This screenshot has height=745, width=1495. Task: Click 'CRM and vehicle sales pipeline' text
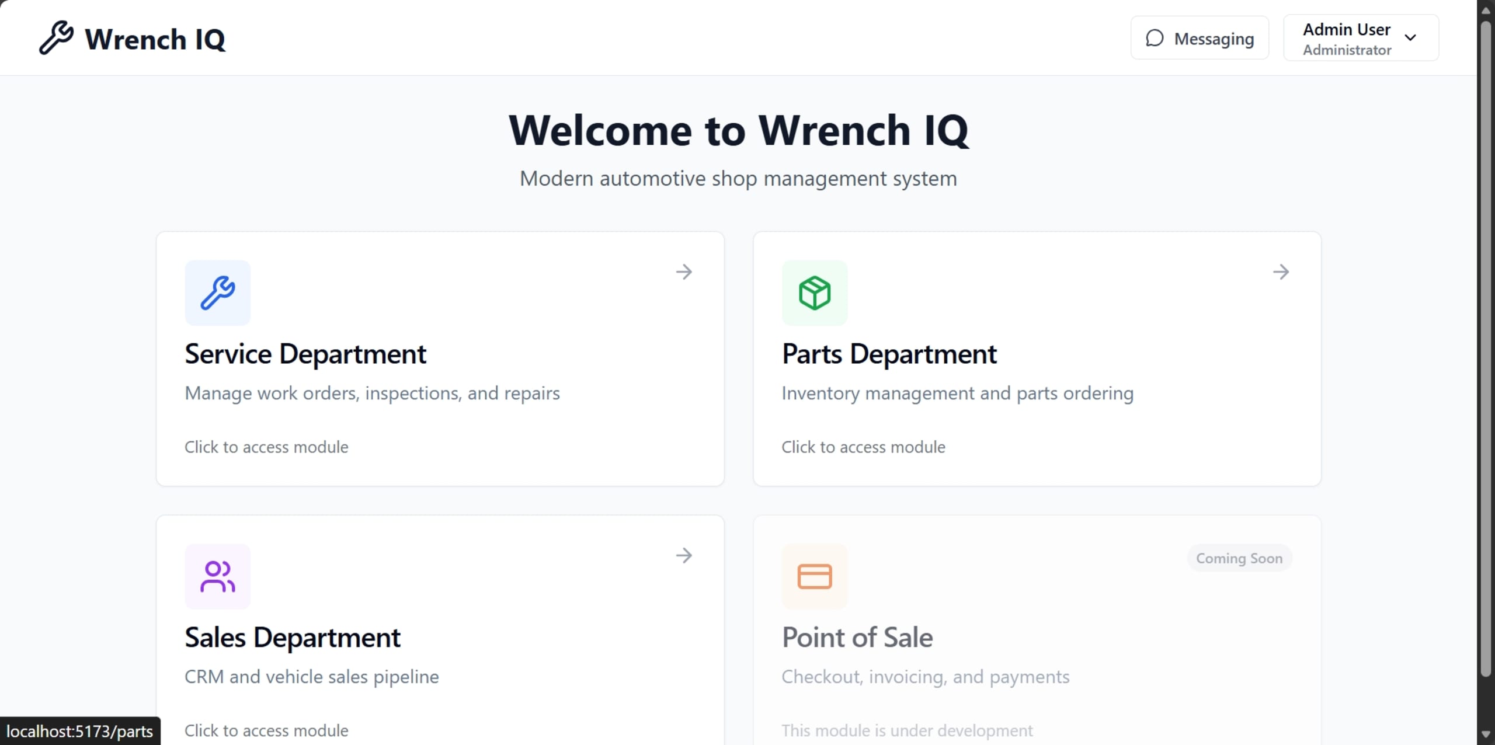312,677
